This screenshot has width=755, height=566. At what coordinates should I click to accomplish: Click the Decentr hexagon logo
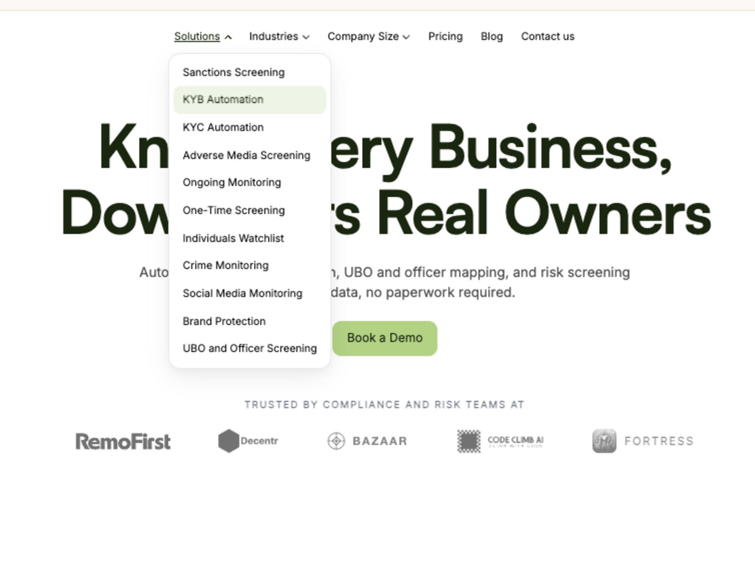click(228, 441)
